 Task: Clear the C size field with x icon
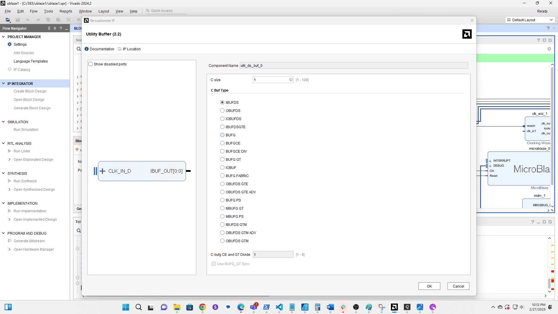pyautogui.click(x=291, y=80)
